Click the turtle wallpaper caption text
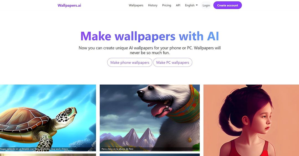The image size is (299, 156). 34,149
